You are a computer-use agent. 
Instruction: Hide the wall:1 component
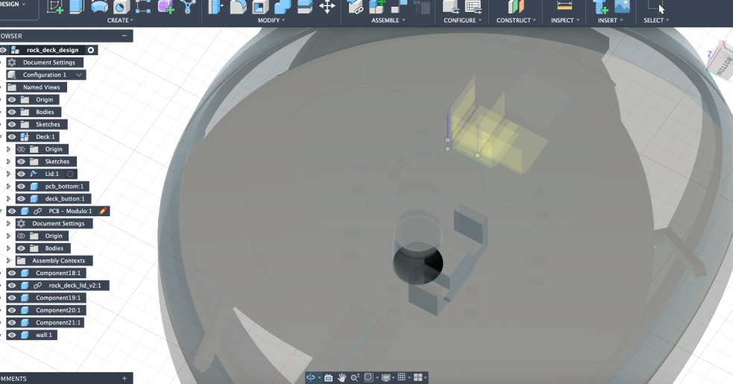coord(12,335)
